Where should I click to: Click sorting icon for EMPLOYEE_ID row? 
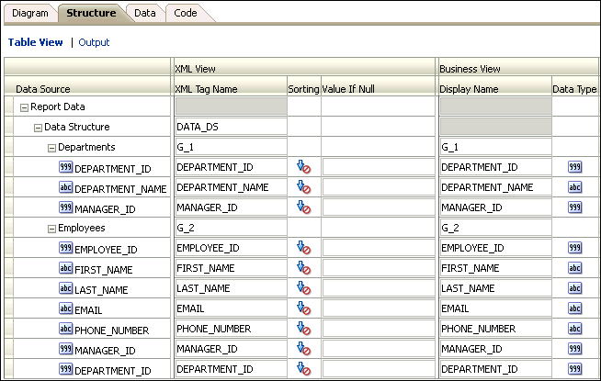tap(303, 248)
